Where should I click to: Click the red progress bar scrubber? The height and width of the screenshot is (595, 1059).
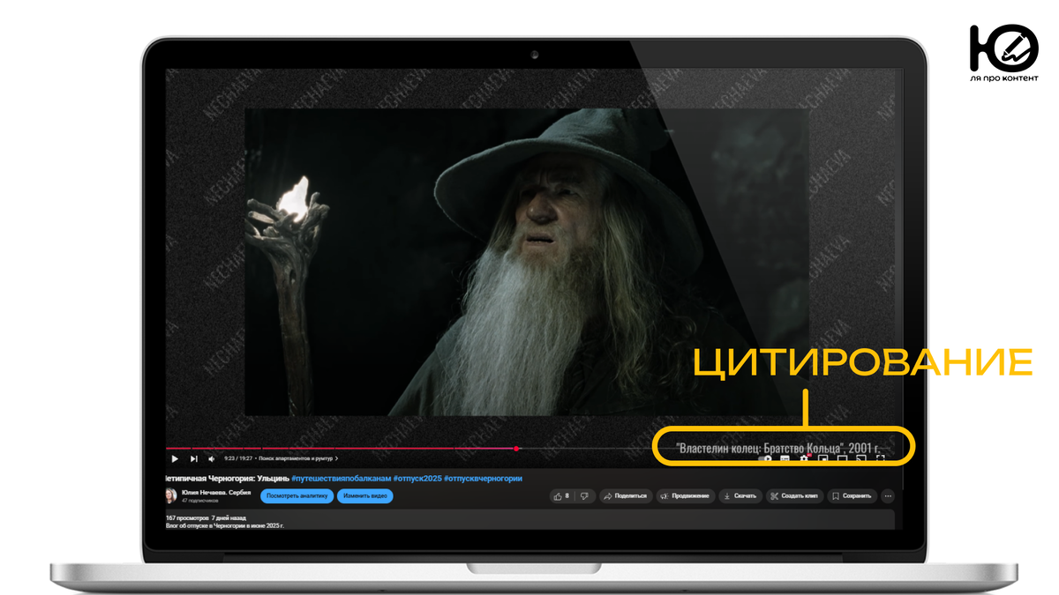[x=516, y=449]
